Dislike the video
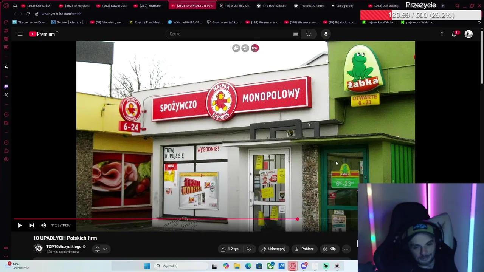 coord(249,249)
